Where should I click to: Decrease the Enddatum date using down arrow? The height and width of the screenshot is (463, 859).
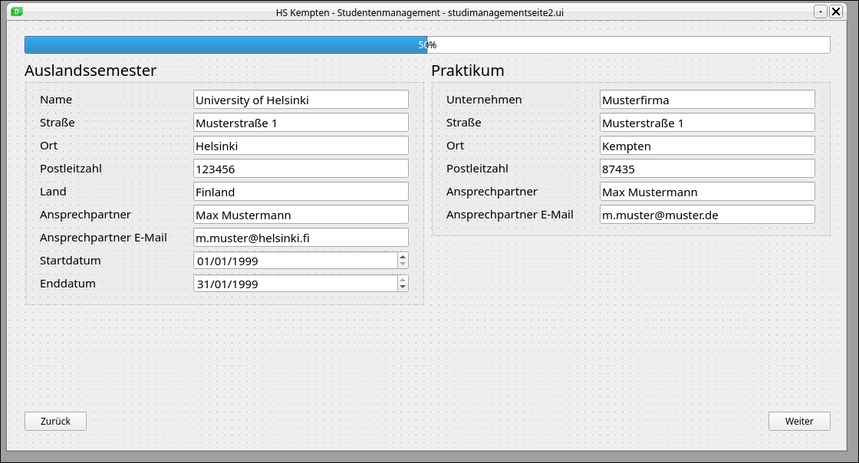coord(403,287)
